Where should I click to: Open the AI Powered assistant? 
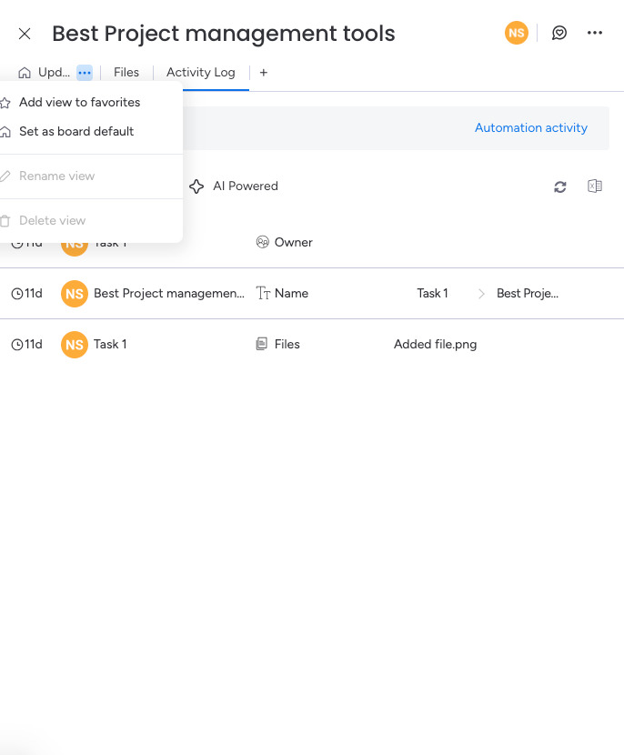tap(233, 186)
